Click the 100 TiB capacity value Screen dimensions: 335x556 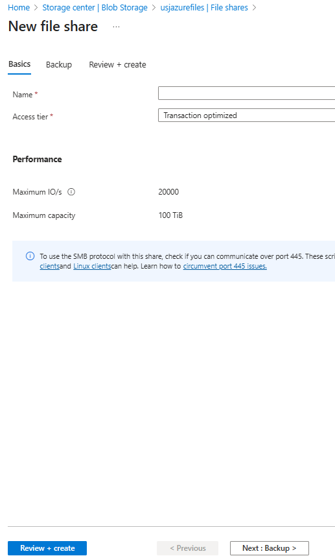coord(170,215)
